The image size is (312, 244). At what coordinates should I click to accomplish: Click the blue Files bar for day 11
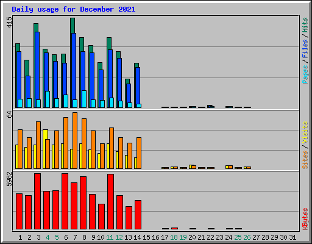tap(110, 74)
